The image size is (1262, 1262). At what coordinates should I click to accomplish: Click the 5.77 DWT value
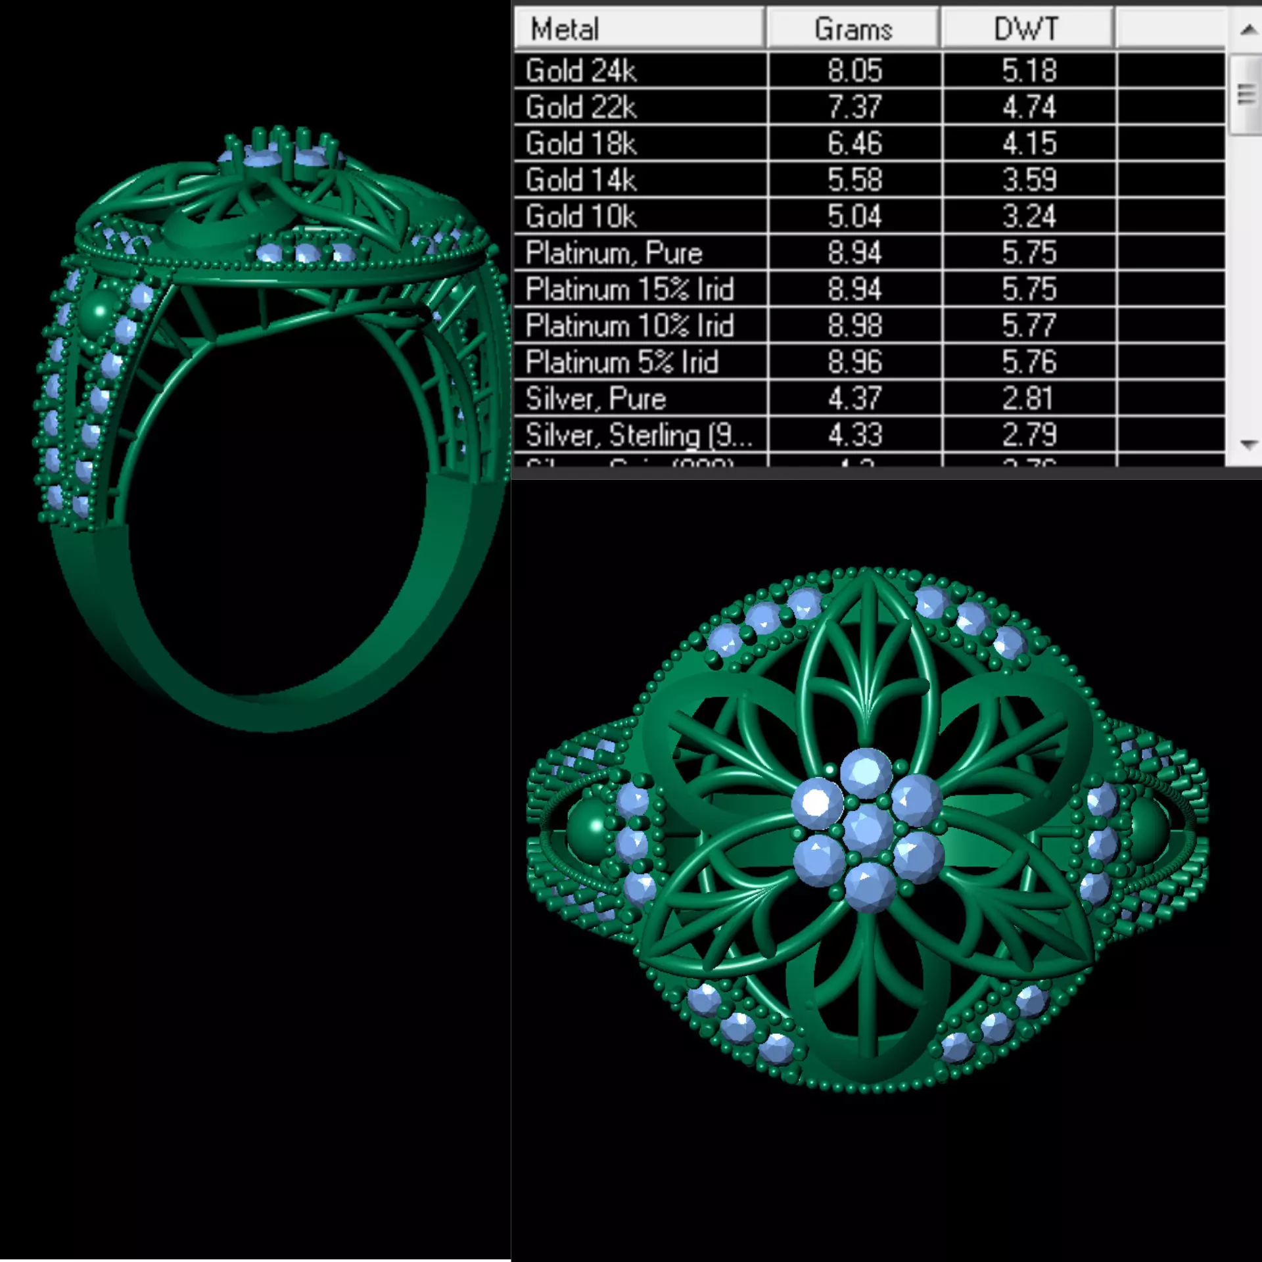click(x=1029, y=325)
